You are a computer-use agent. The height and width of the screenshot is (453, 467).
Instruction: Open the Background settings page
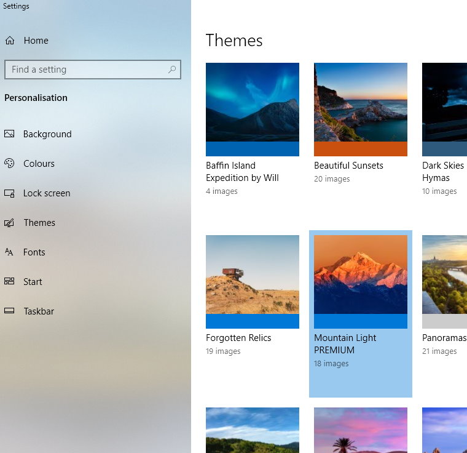[x=47, y=134]
